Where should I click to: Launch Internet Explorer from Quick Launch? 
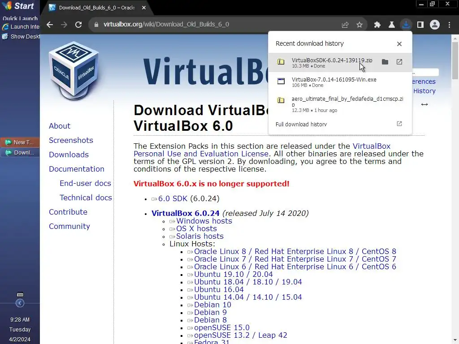[21, 26]
